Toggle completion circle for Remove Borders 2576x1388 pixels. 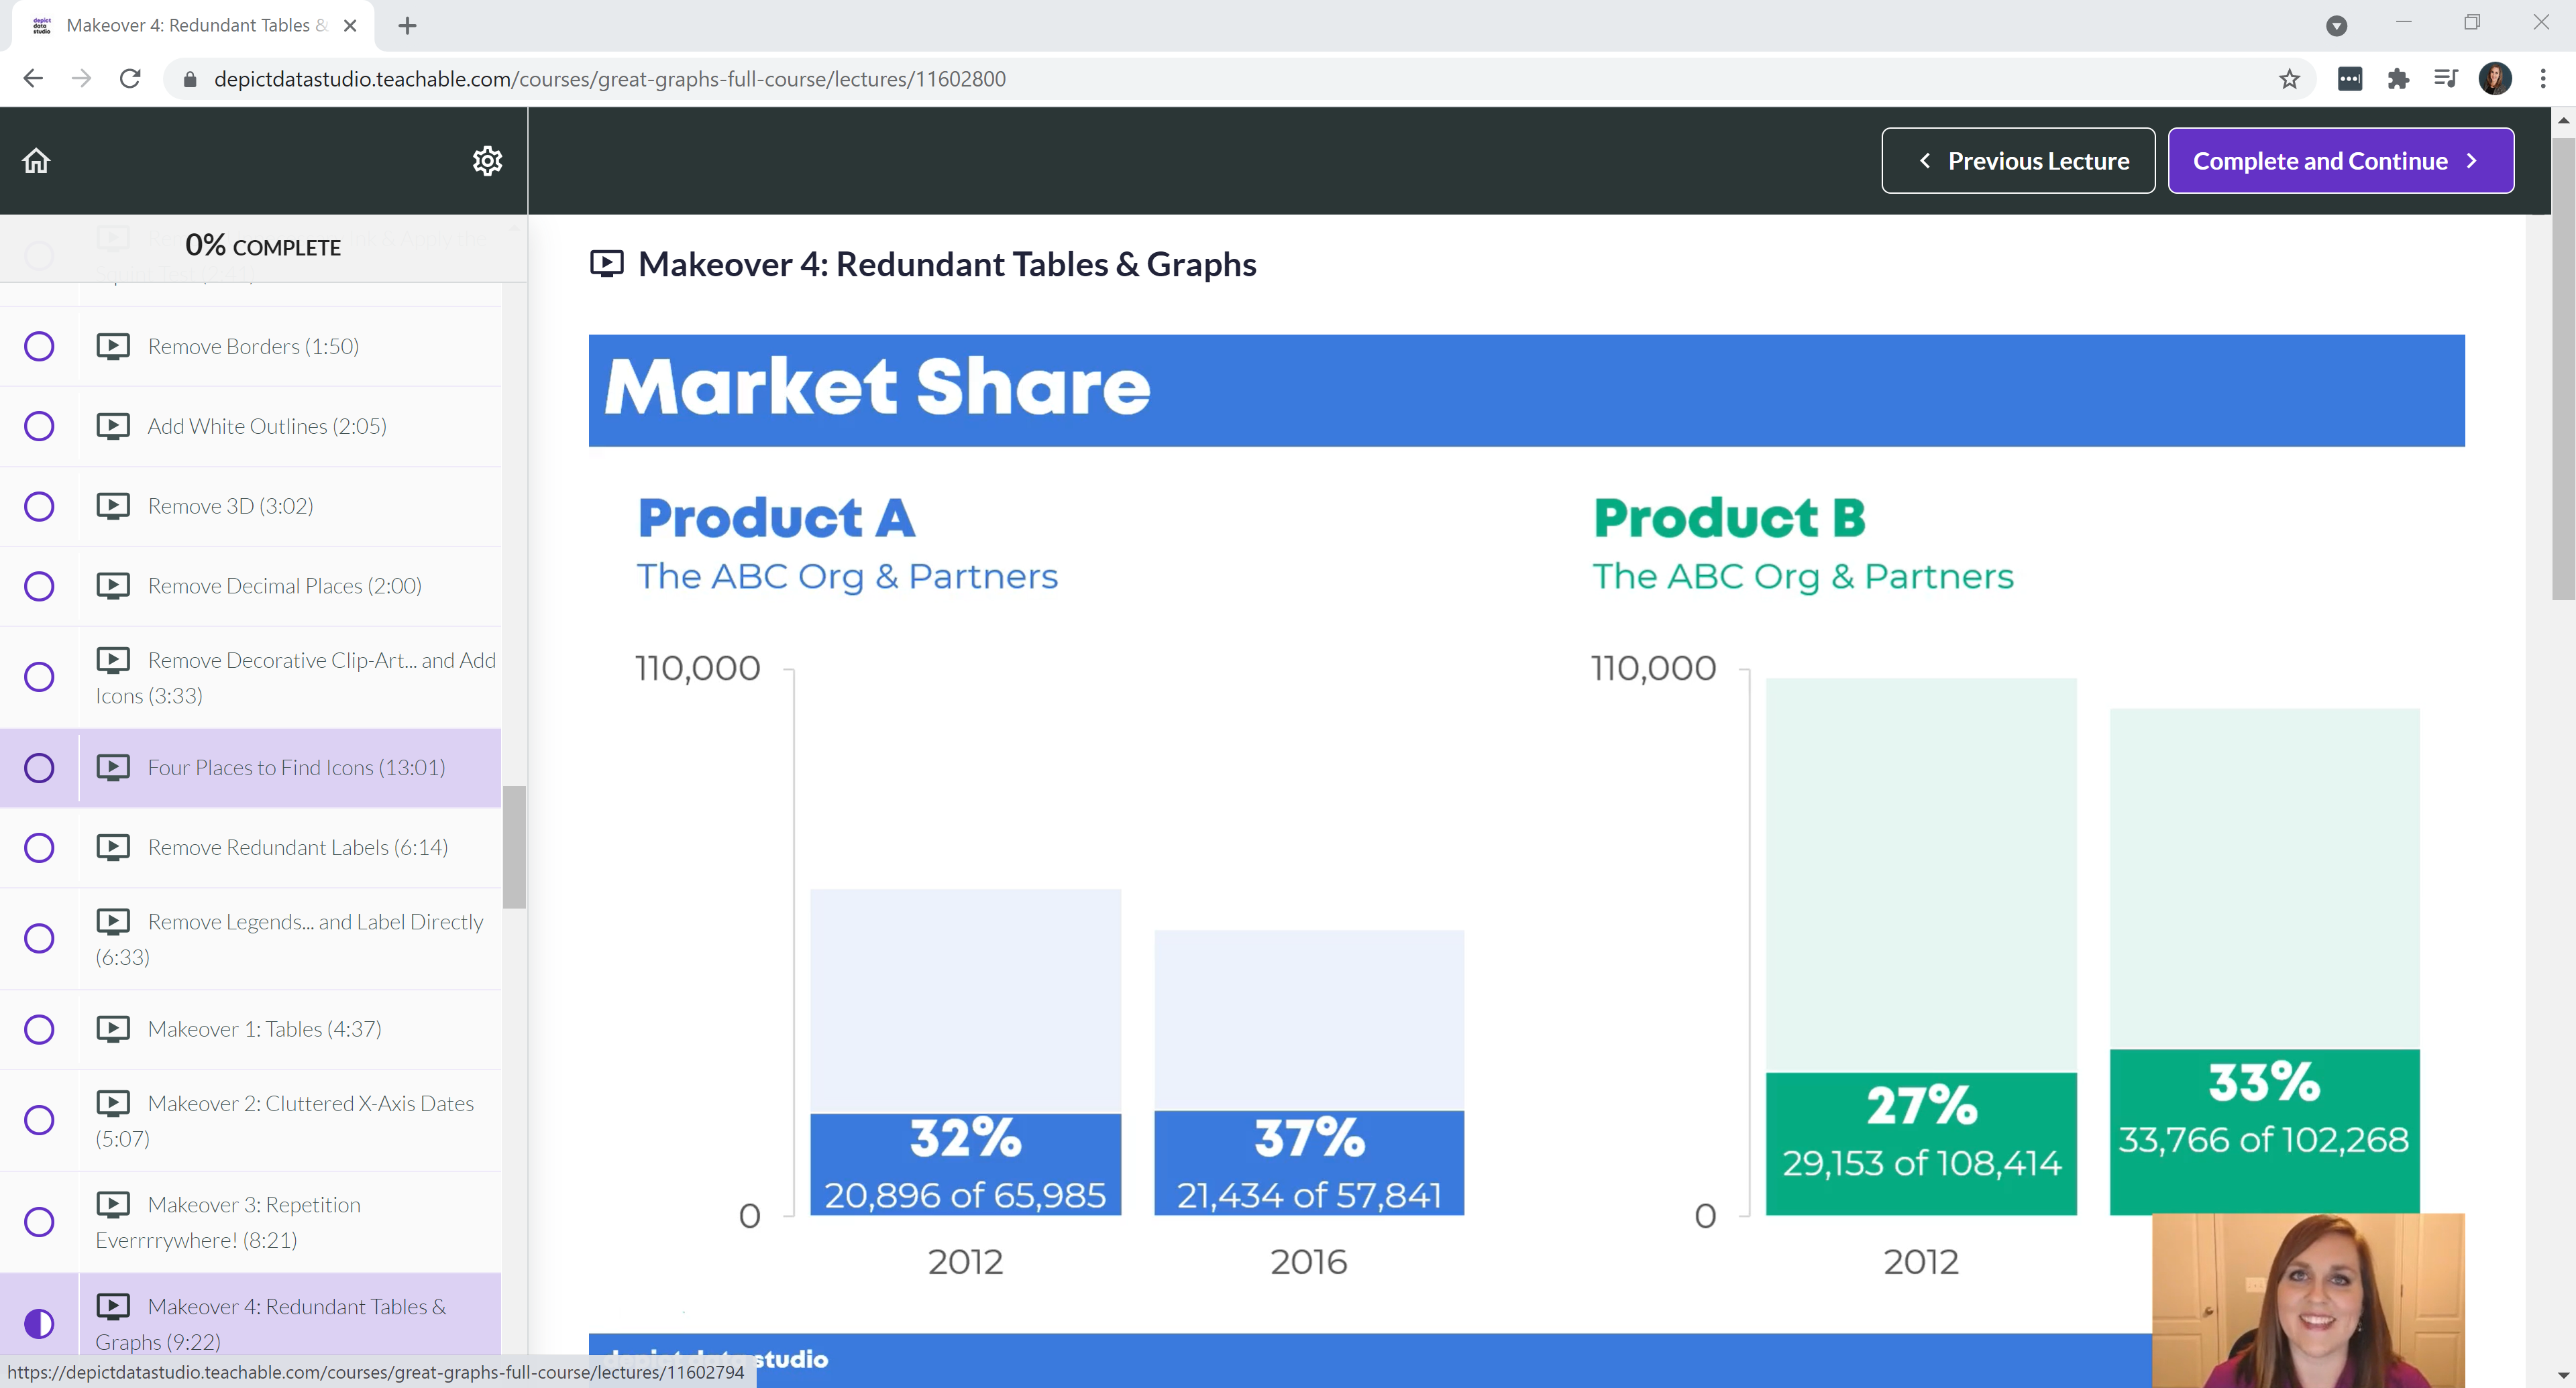[x=39, y=347]
